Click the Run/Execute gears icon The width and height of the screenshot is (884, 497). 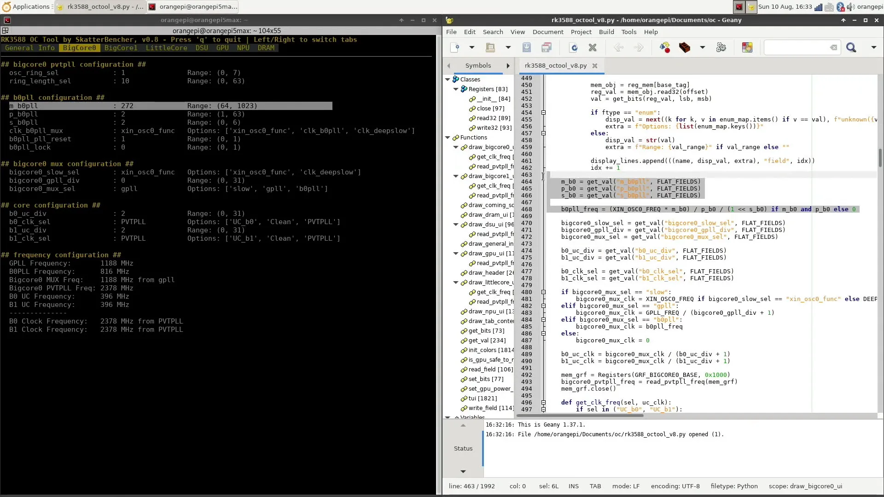pos(721,47)
